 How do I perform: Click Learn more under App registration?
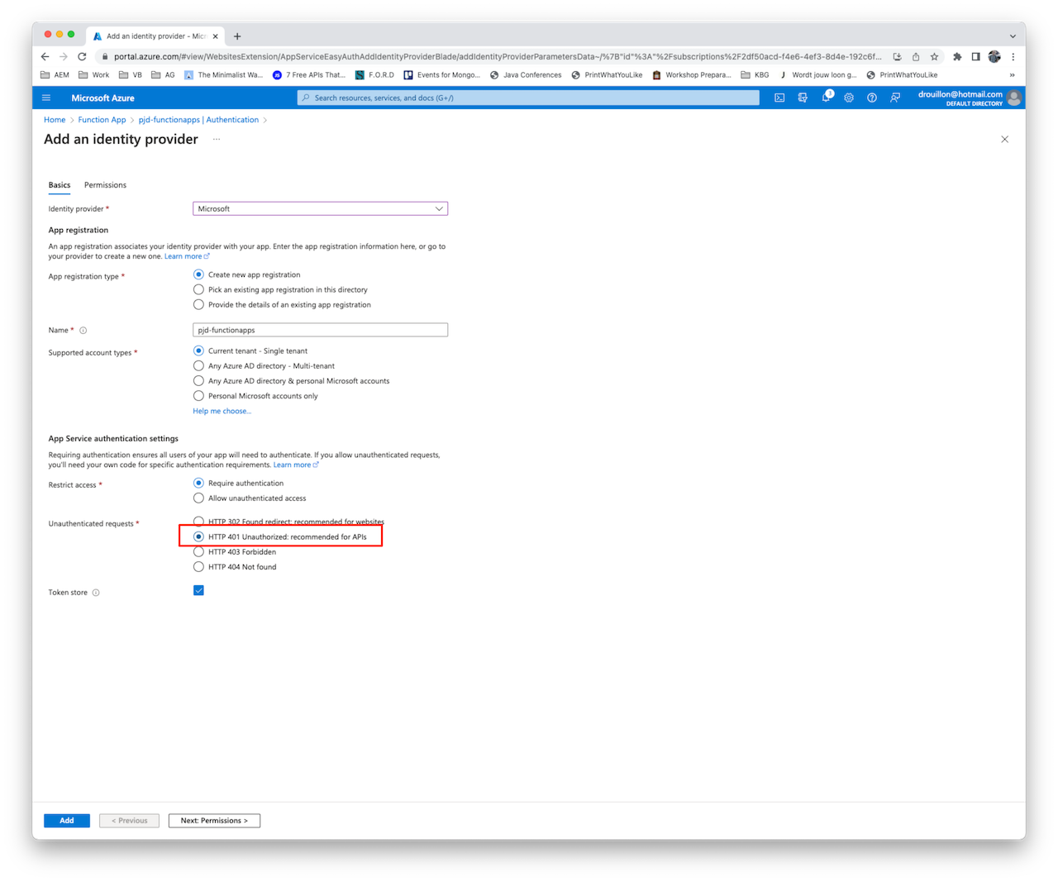pos(186,256)
